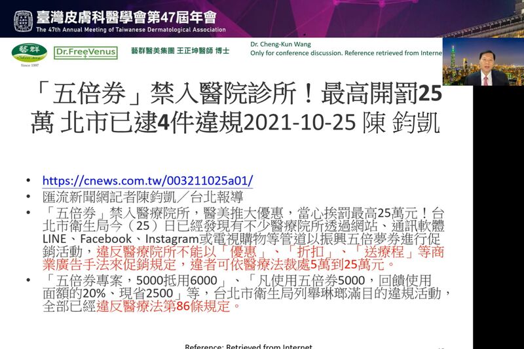Click the footer 'Reference: Retrieved from Internet'
524x349 pixels.
(249, 346)
